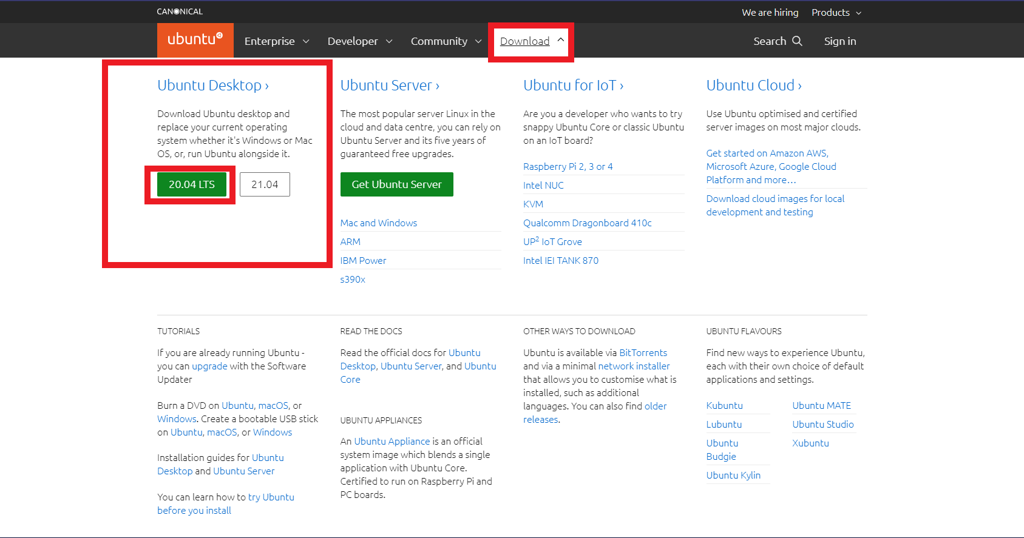The height and width of the screenshot is (538, 1024).
Task: Open Qualcomm Dragonboard 410c link
Action: [588, 223]
